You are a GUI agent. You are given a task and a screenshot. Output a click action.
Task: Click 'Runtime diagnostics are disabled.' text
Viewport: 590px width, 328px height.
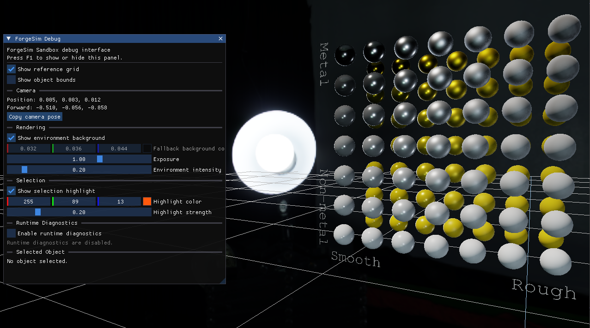click(x=60, y=243)
